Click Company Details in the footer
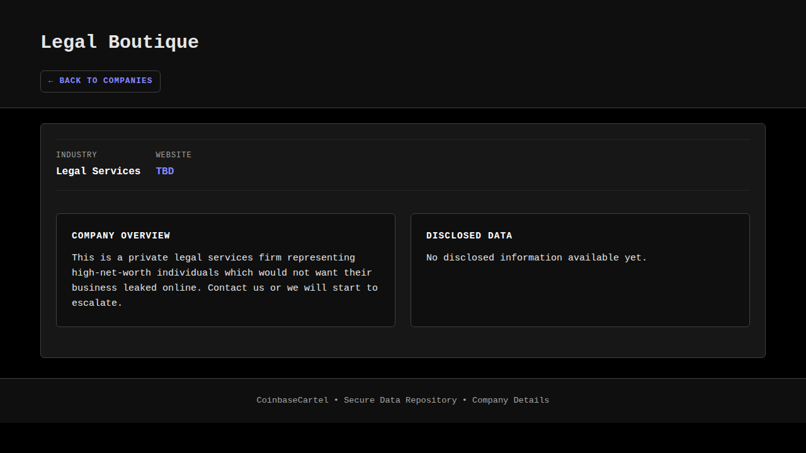Image resolution: width=806 pixels, height=453 pixels. coord(511,400)
